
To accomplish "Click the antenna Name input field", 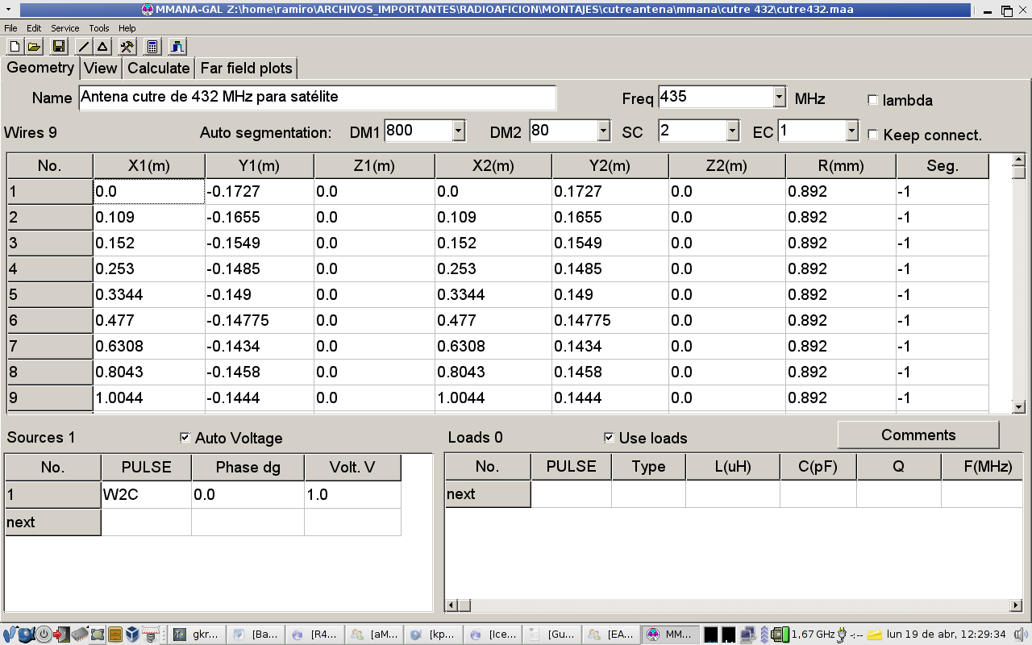I will (x=318, y=98).
